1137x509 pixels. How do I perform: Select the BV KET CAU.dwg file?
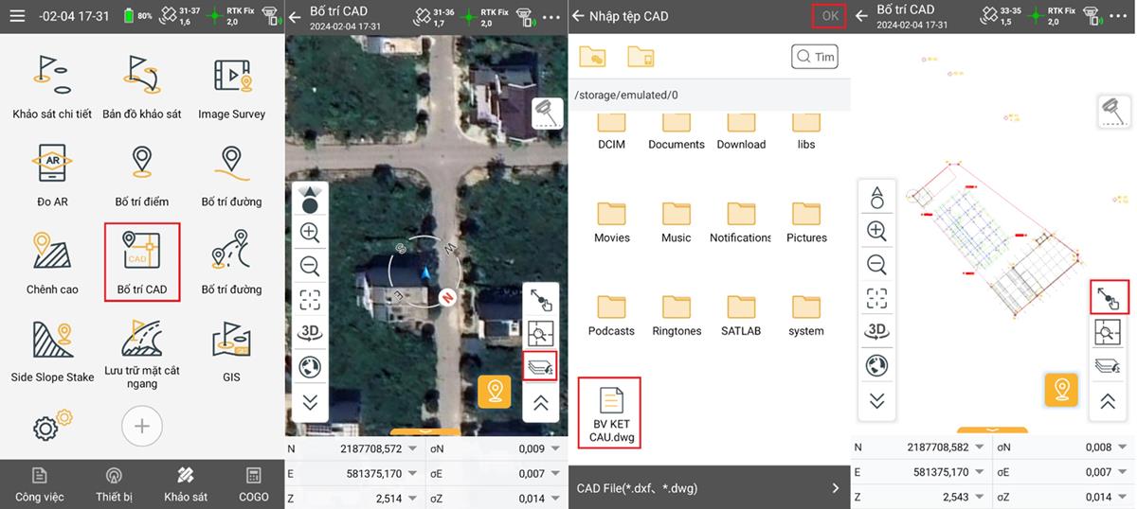611,416
